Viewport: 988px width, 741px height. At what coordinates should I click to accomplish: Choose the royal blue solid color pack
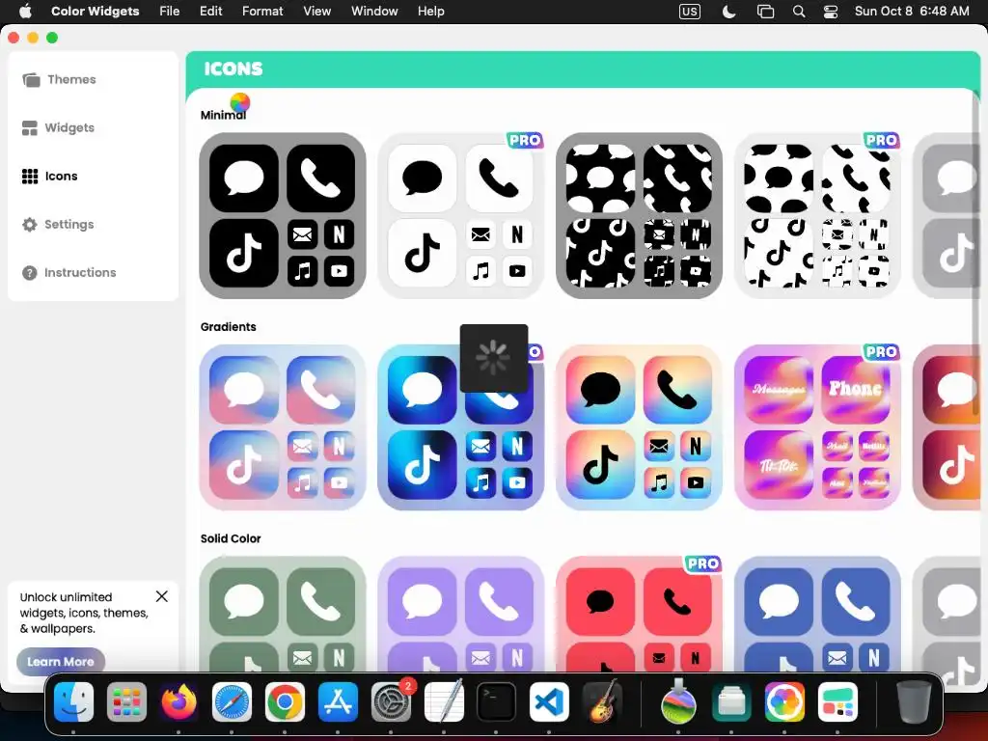click(x=817, y=614)
